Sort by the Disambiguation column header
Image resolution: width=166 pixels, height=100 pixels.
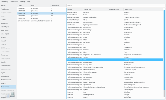coord(116,10)
